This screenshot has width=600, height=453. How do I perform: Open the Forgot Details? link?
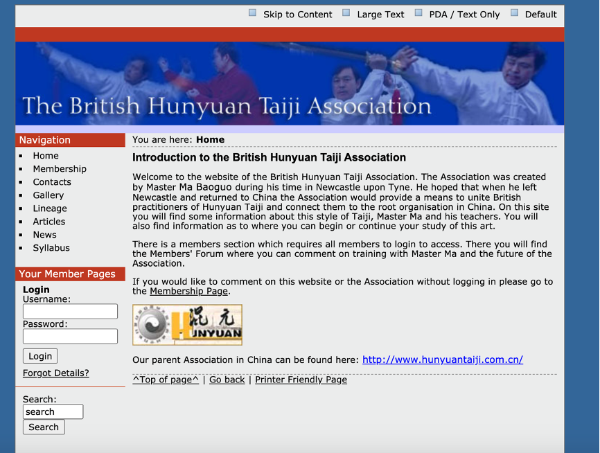pyautogui.click(x=56, y=373)
